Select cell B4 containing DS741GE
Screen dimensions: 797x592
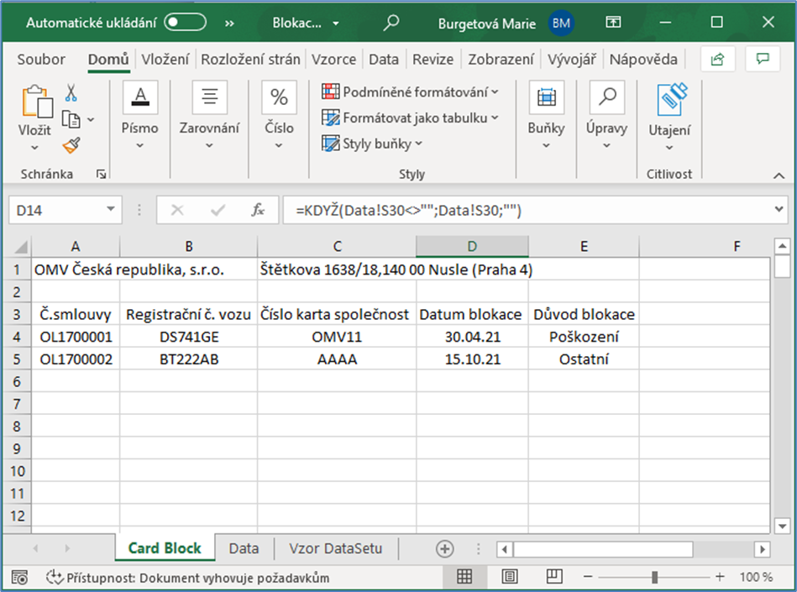tap(188, 337)
